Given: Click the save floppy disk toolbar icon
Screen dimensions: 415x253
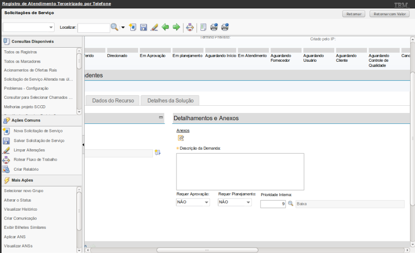Looking at the screenshot, I should (x=143, y=27).
